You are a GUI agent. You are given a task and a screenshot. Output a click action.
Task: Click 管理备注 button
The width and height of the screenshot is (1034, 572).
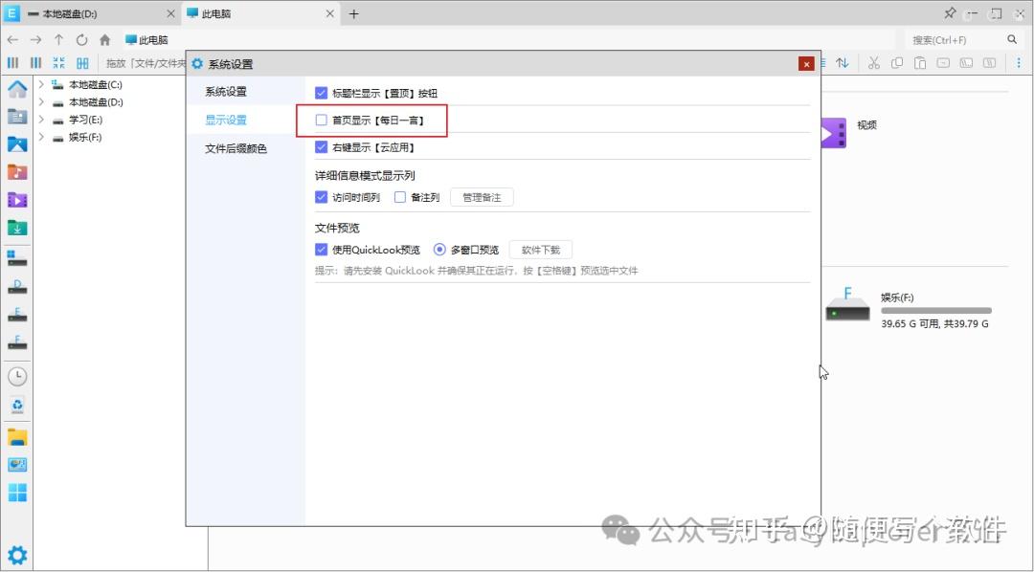tap(482, 197)
